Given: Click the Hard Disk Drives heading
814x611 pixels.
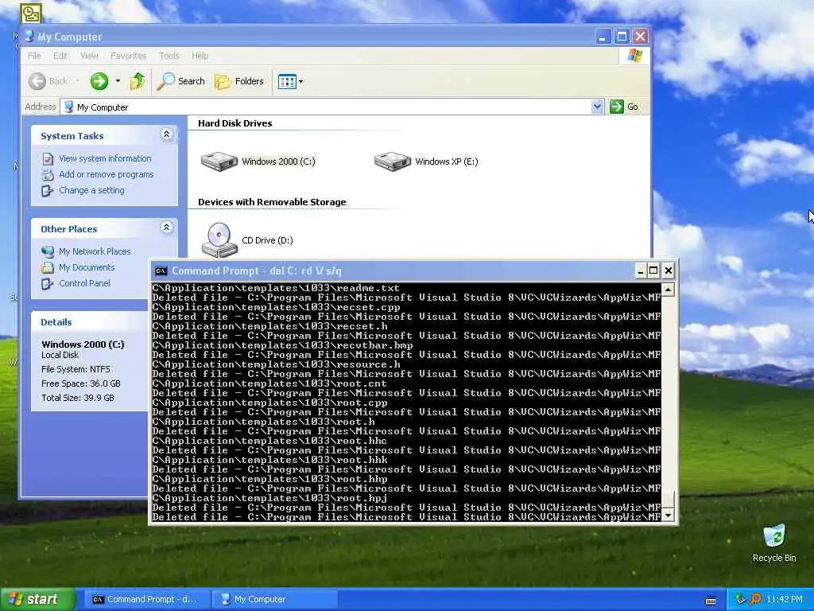Looking at the screenshot, I should coord(235,123).
